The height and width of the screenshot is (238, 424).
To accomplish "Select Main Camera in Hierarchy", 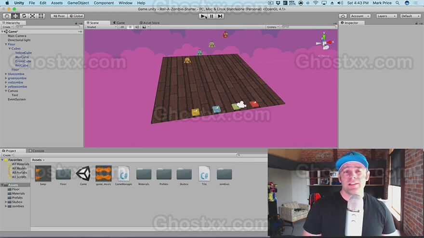I will [x=17, y=36].
